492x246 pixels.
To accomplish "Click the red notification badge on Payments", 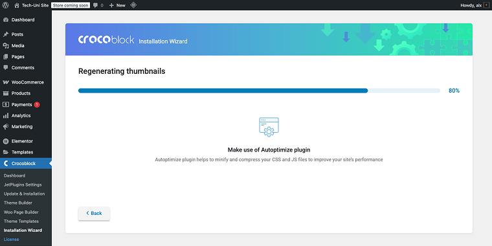I will click(x=37, y=104).
